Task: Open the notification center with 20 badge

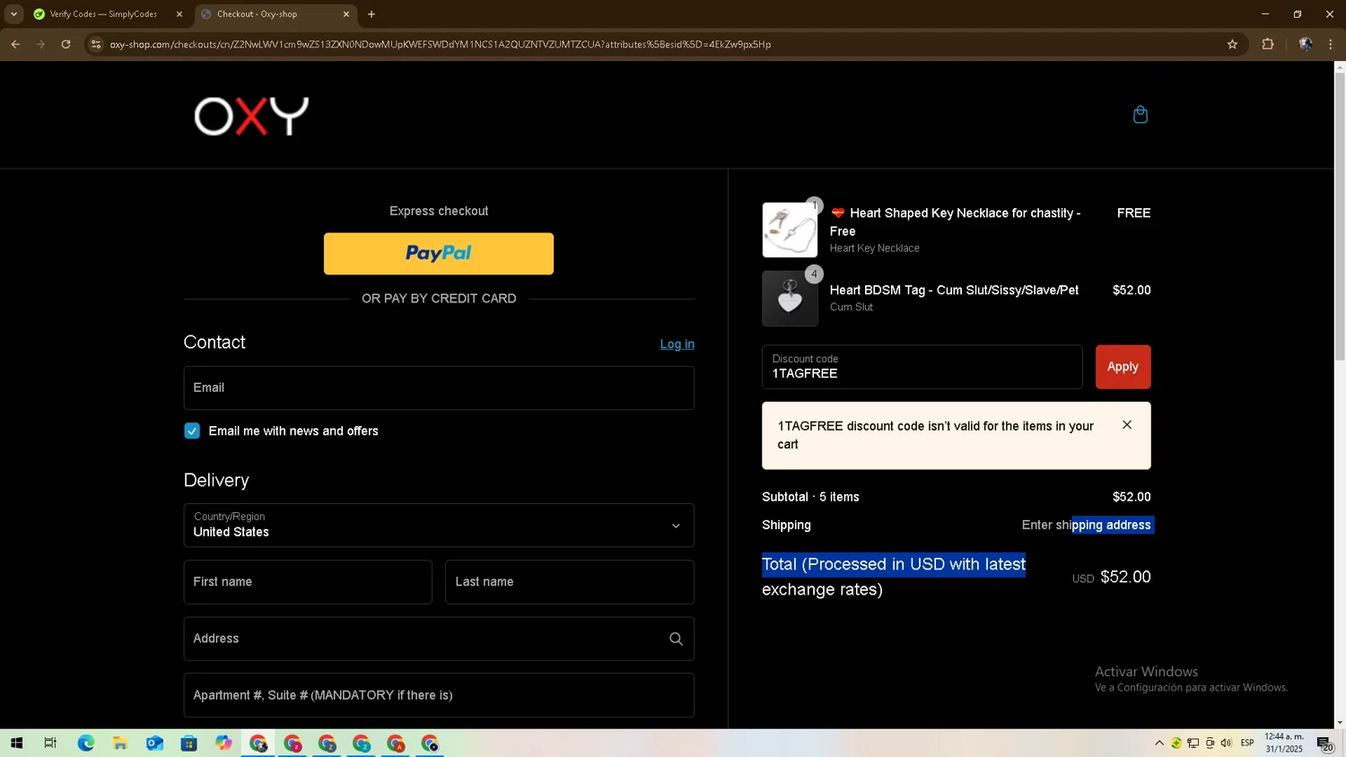Action: (1325, 744)
